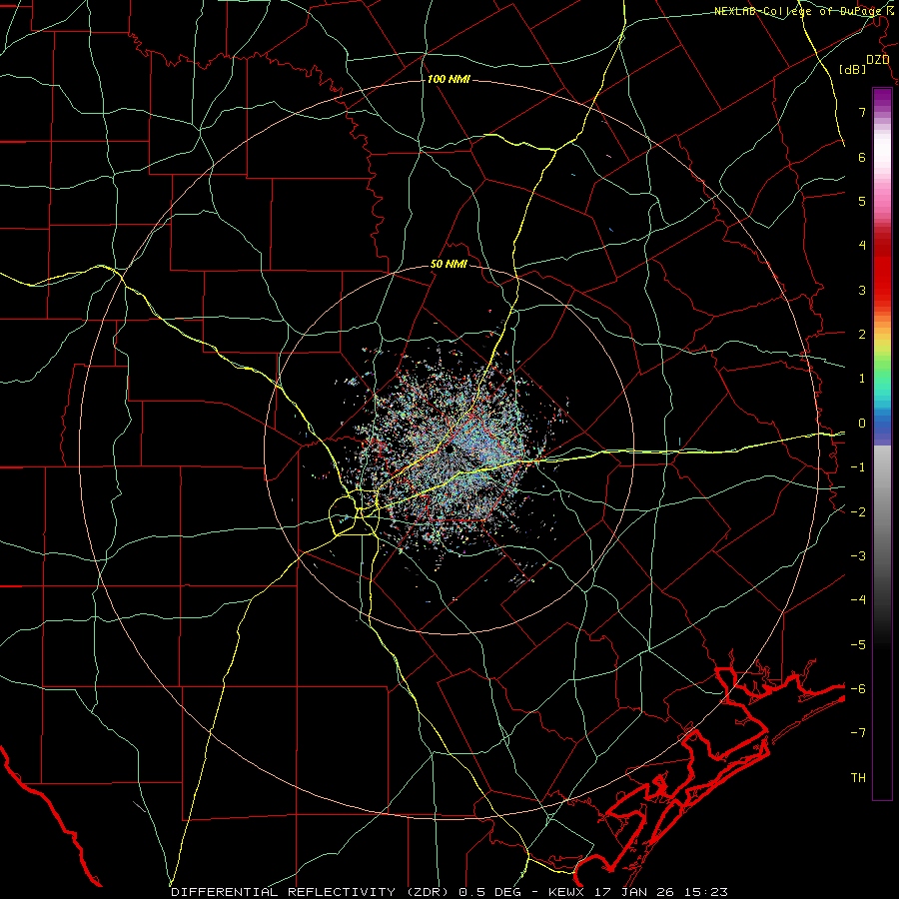
Task: Click the 4 value on color scale
Action: pos(862,246)
